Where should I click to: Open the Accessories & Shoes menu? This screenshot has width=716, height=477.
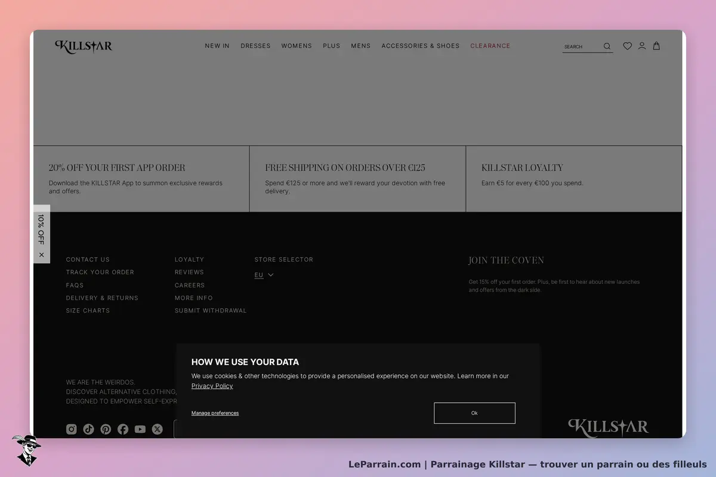pyautogui.click(x=421, y=46)
